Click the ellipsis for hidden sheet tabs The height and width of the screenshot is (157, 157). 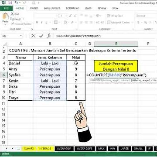tap(18, 149)
